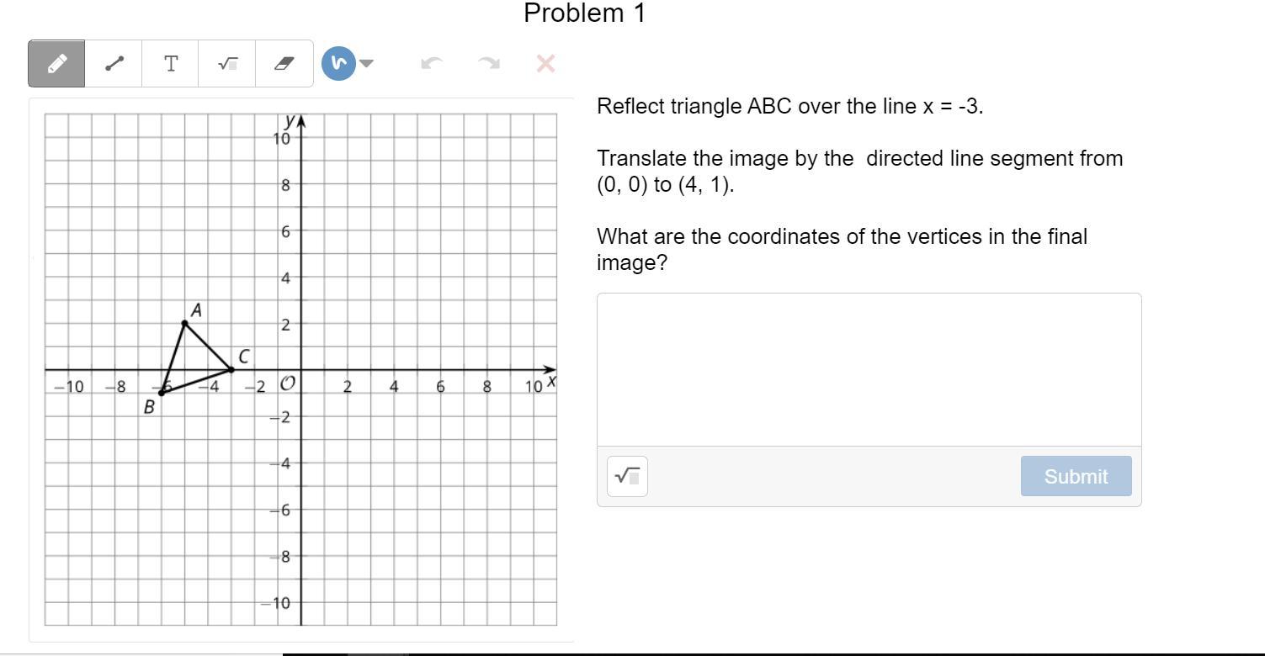This screenshot has width=1265, height=656.
Task: Click the "Reflect triangle ABC" instruction text
Action: [789, 107]
